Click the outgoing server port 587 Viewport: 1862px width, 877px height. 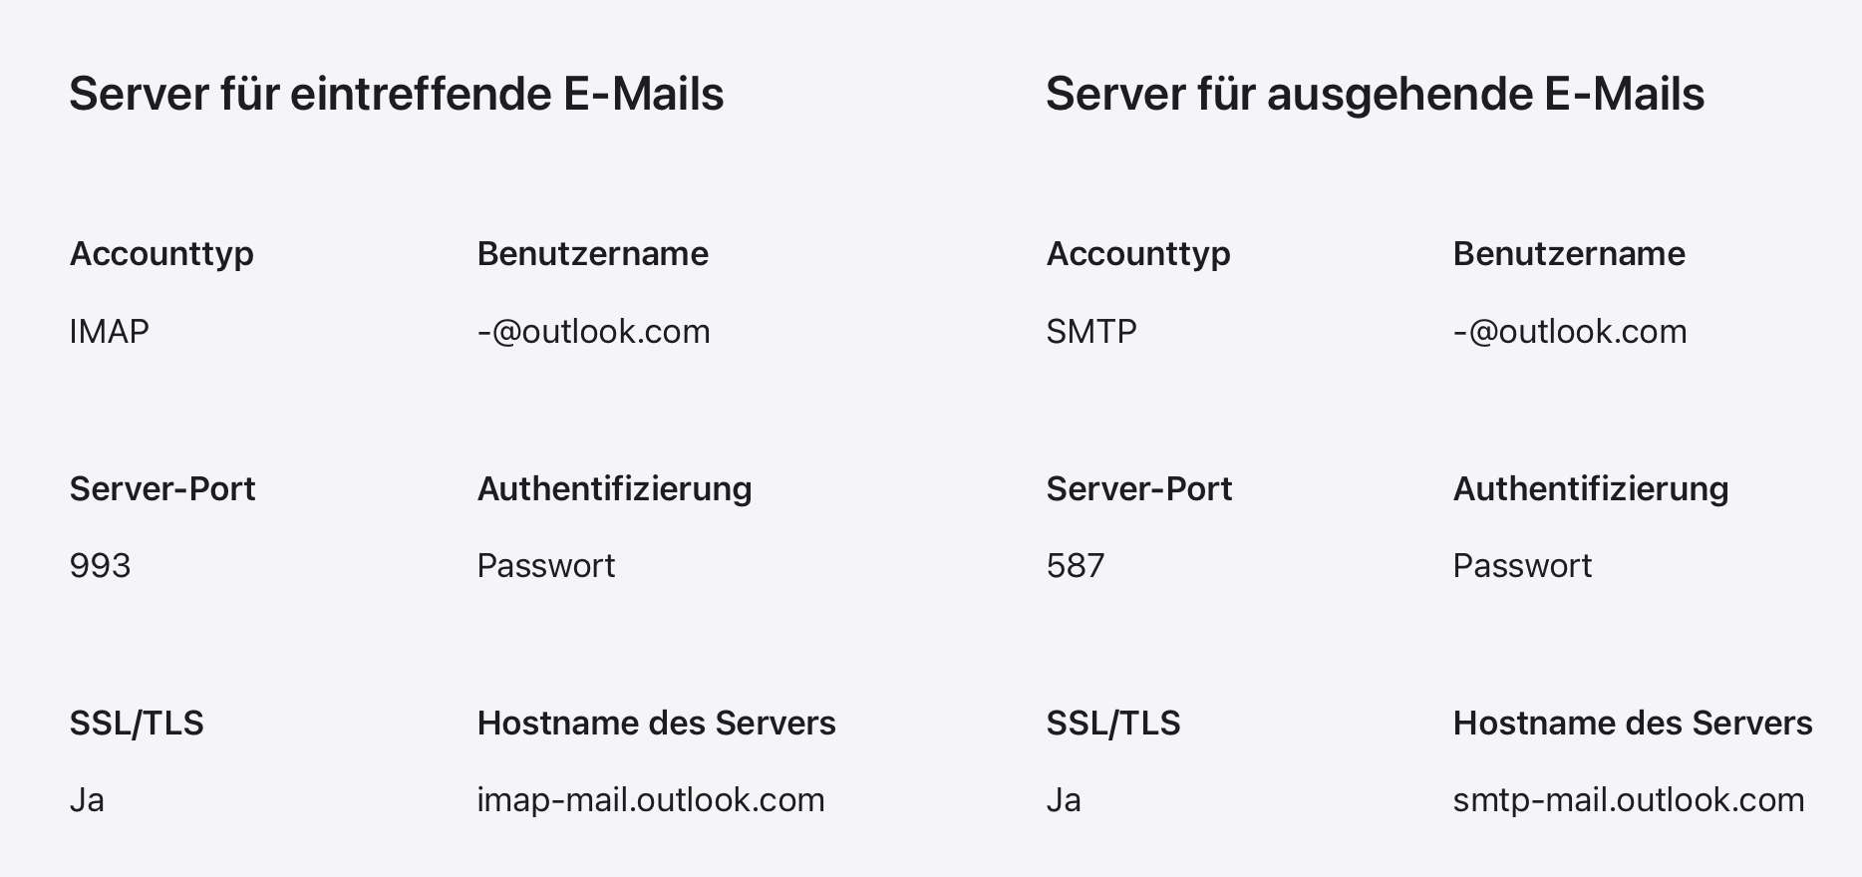(1075, 566)
